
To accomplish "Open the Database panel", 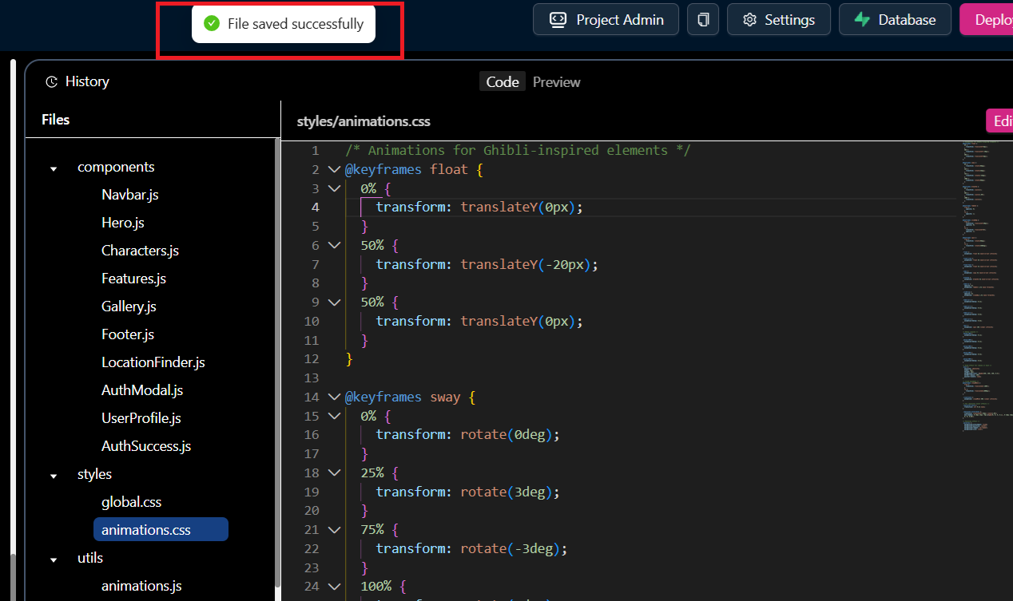I will click(x=895, y=20).
